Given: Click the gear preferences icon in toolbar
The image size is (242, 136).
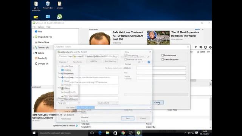Looking at the screenshot, I should tap(210, 47).
